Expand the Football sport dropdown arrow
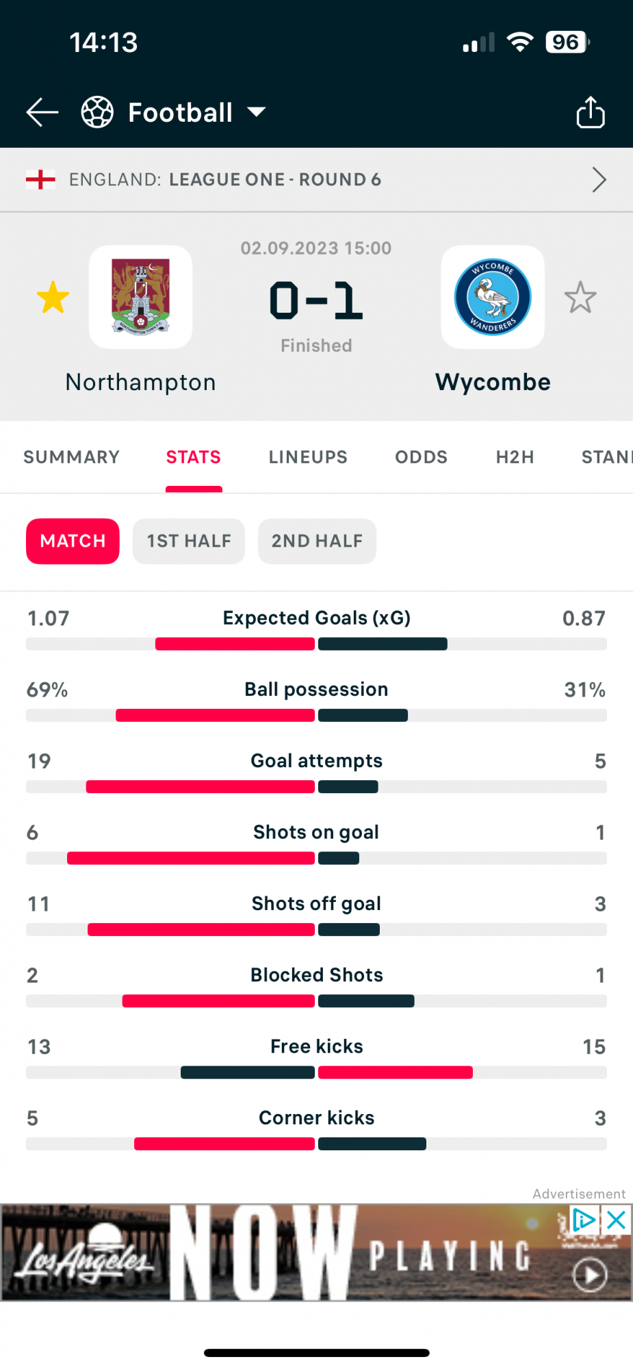The width and height of the screenshot is (633, 1370). 257,112
